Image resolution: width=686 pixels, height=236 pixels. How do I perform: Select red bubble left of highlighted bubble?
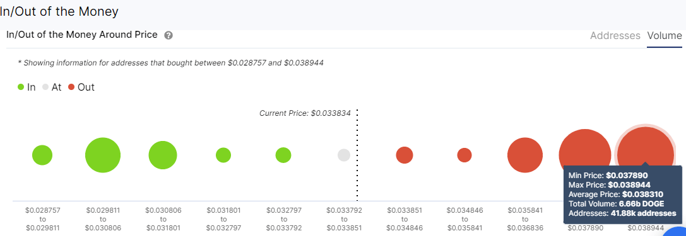pyautogui.click(x=585, y=150)
